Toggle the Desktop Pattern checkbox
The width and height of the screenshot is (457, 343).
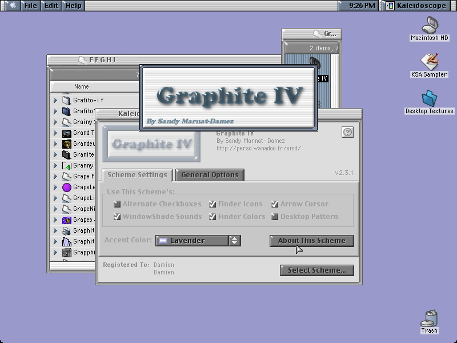pos(275,217)
